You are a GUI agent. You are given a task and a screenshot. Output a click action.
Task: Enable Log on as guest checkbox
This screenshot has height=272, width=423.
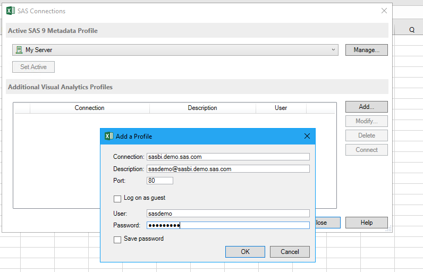[x=117, y=199]
